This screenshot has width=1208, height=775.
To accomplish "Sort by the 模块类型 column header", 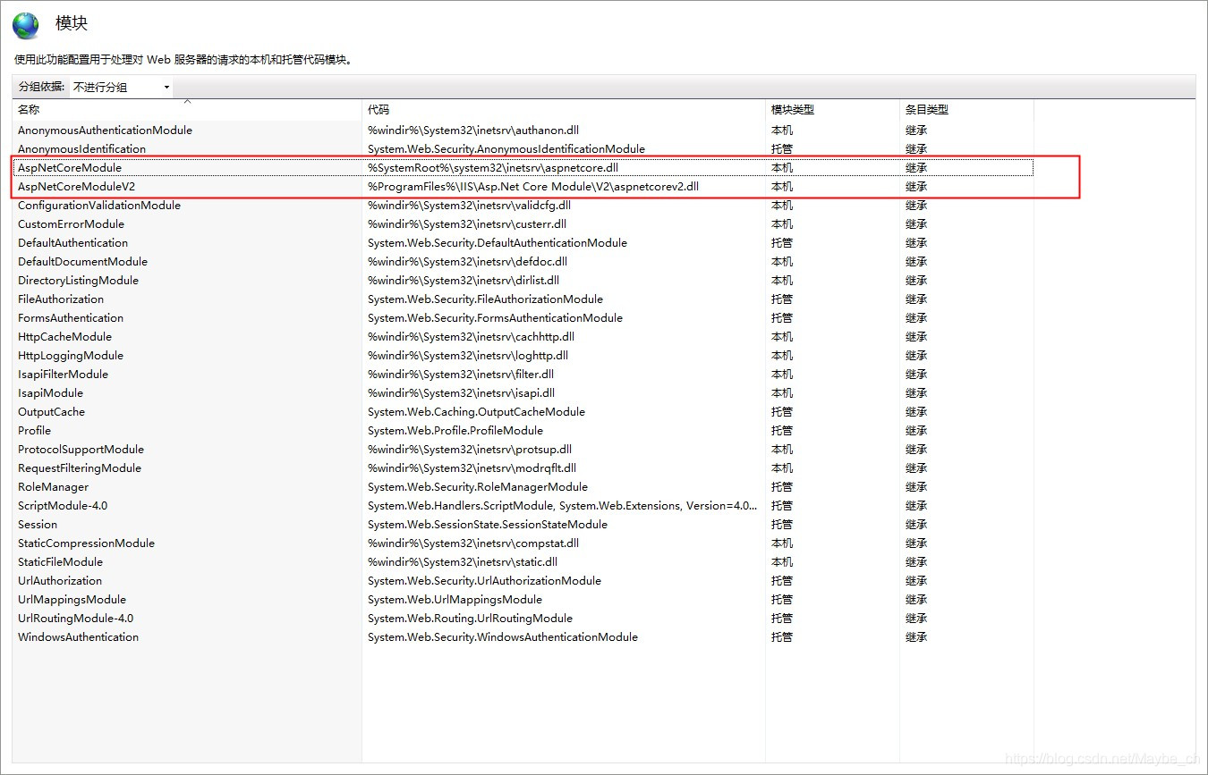I will point(832,109).
